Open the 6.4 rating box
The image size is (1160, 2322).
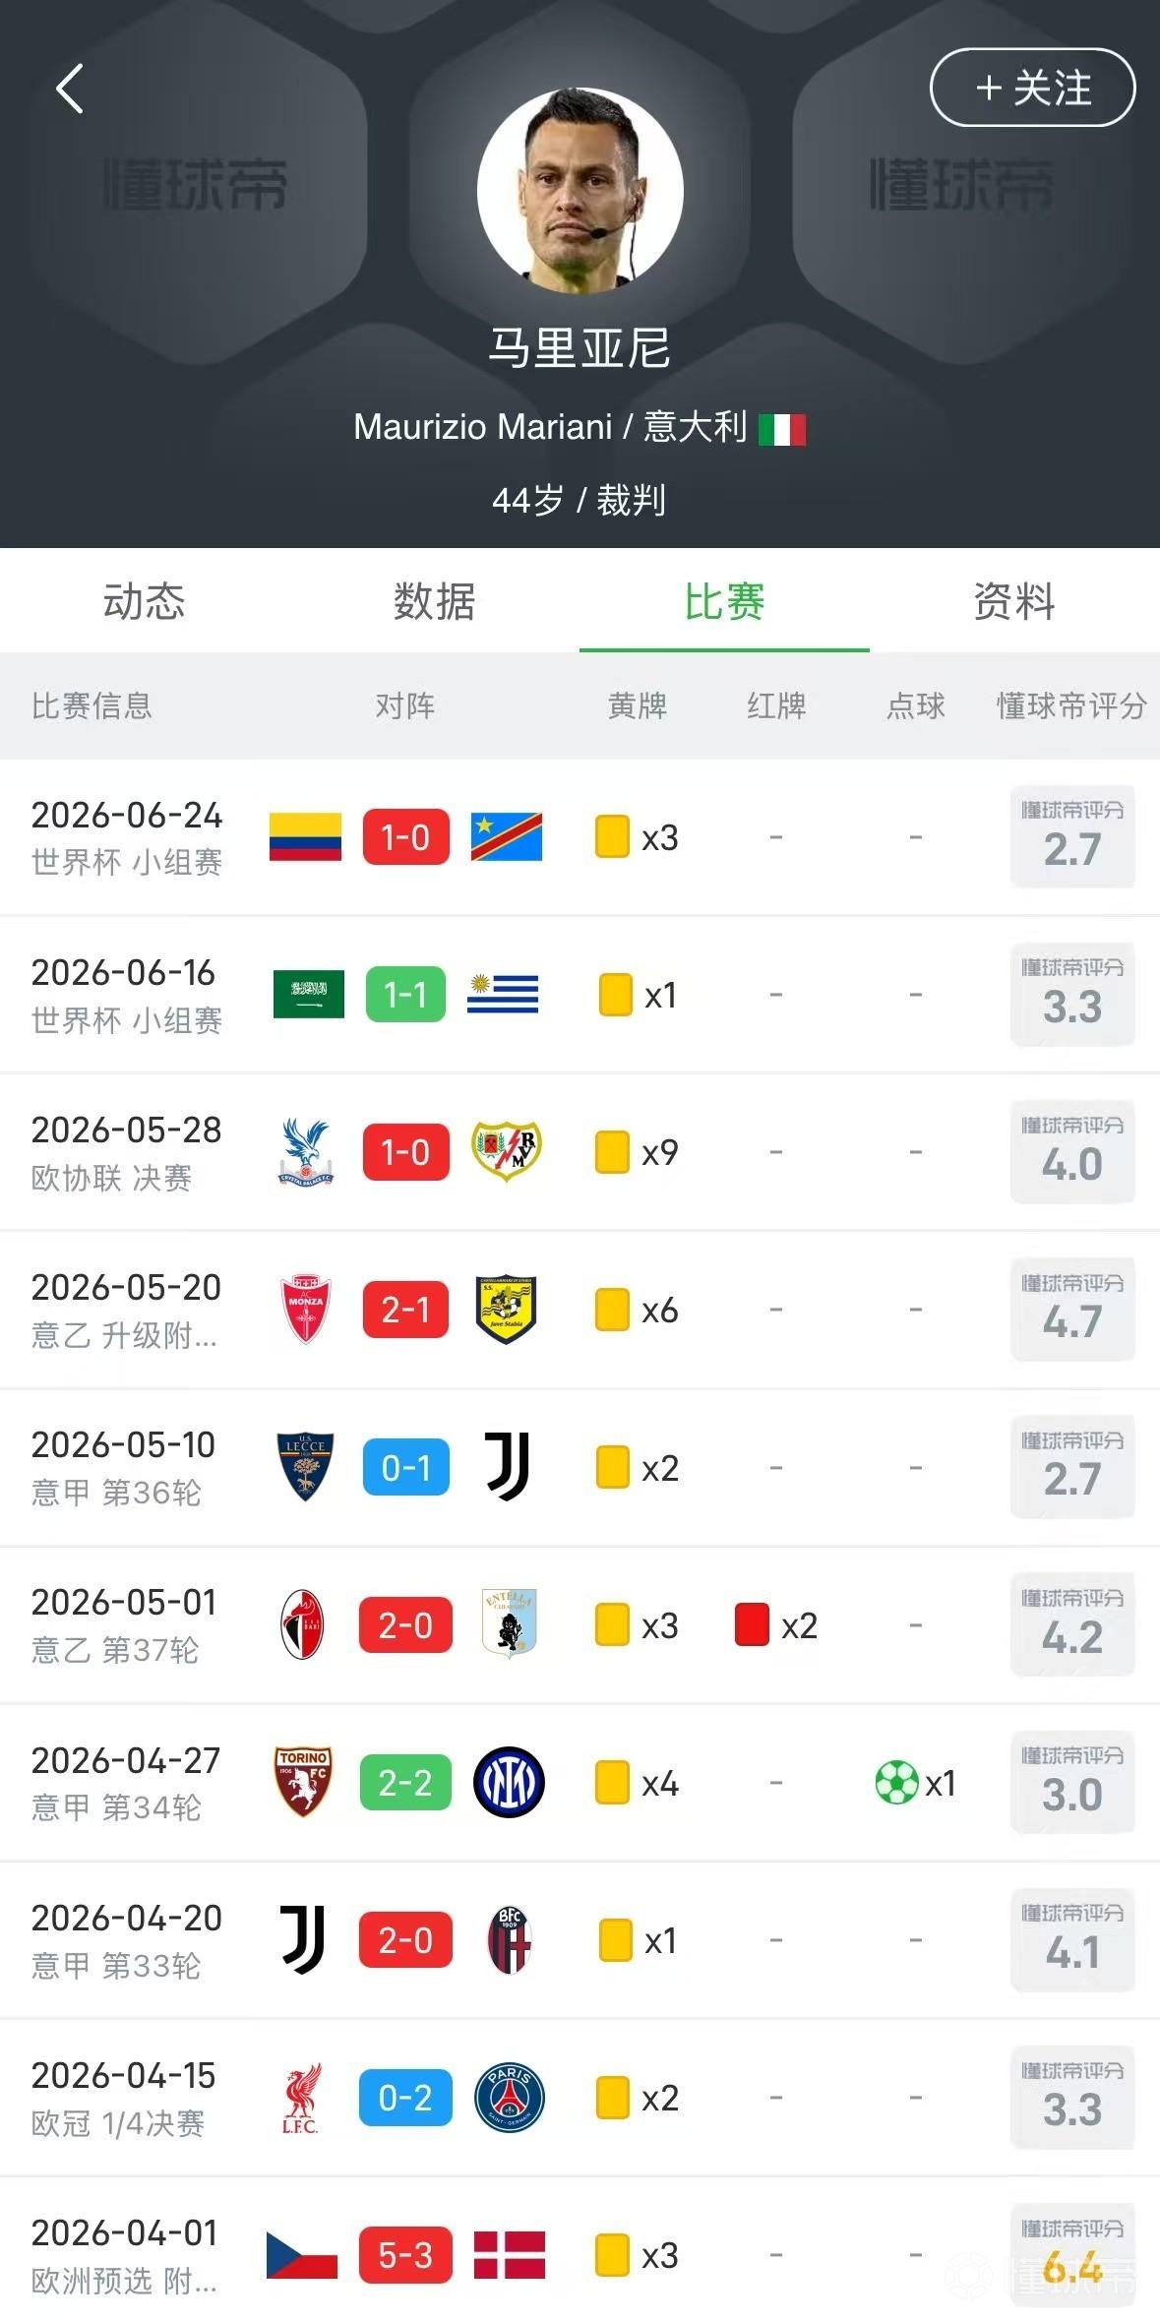(1072, 2254)
